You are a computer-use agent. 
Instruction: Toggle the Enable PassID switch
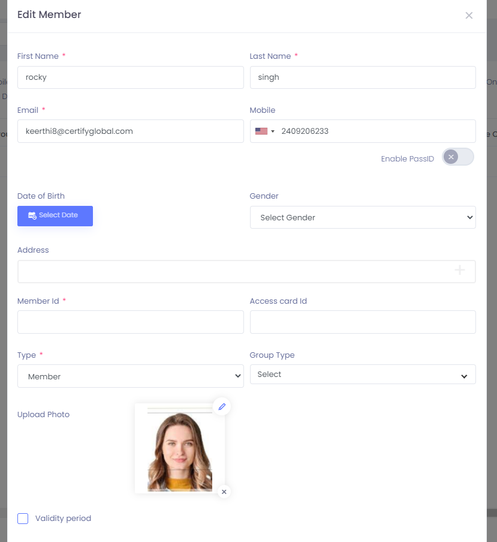tap(457, 157)
